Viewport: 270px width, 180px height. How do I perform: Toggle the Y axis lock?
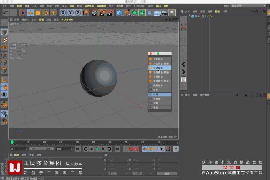tap(71, 13)
